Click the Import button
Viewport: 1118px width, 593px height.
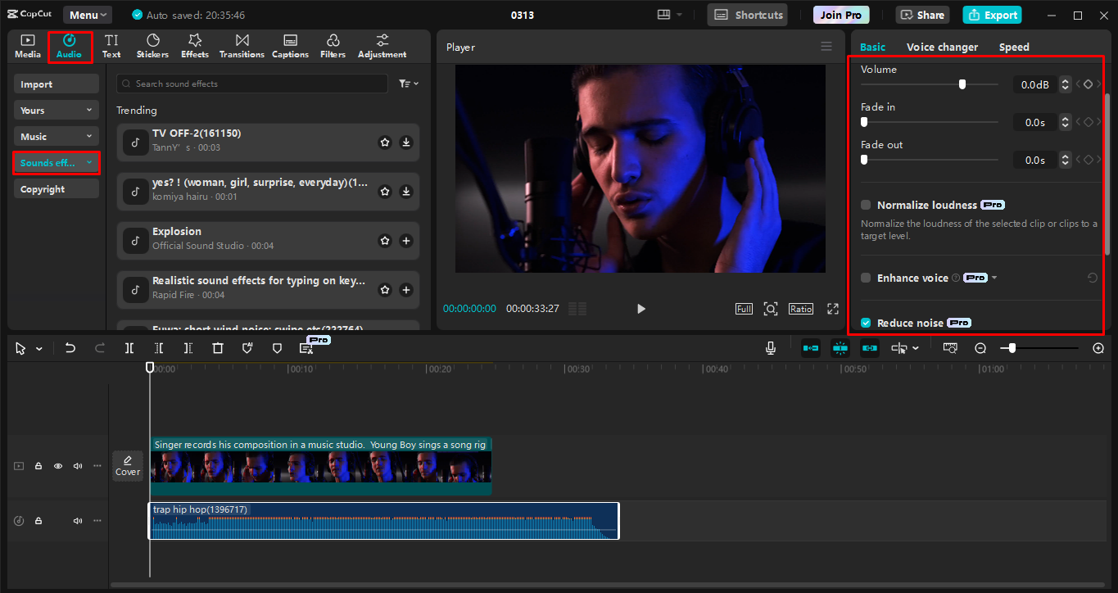[56, 84]
